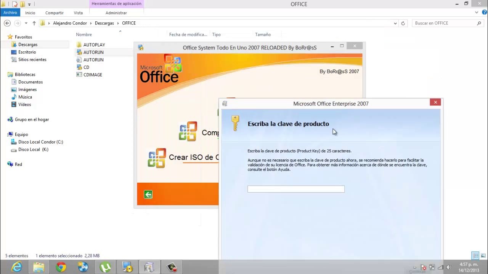Select the highlighted AUTORUN application file
Screen dimensions: 488x274
[93, 52]
